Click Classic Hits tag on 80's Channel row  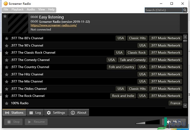(x=137, y=38)
